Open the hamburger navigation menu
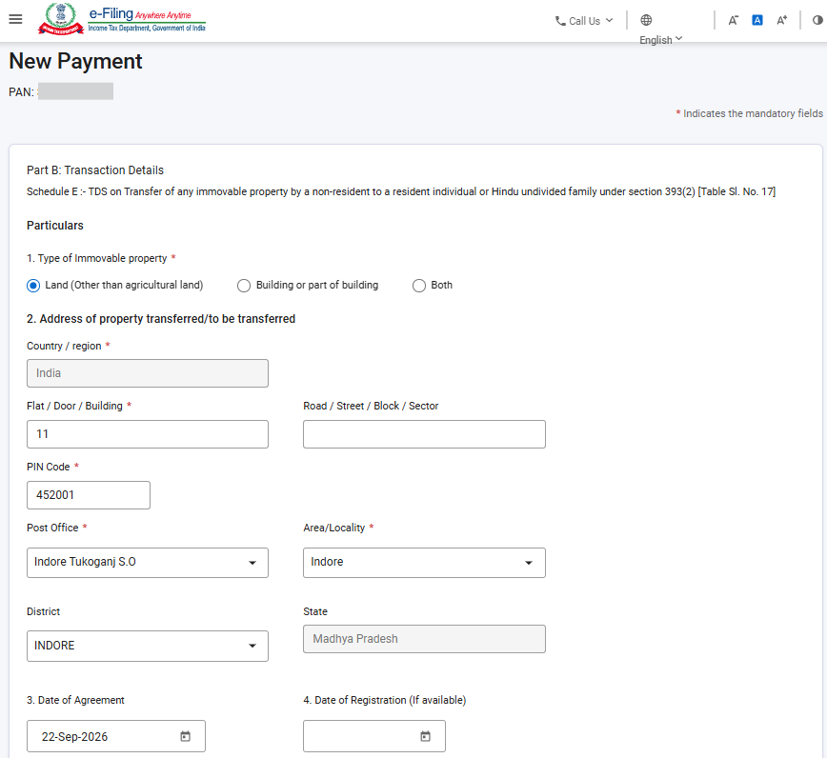This screenshot has width=827, height=758. [16, 19]
